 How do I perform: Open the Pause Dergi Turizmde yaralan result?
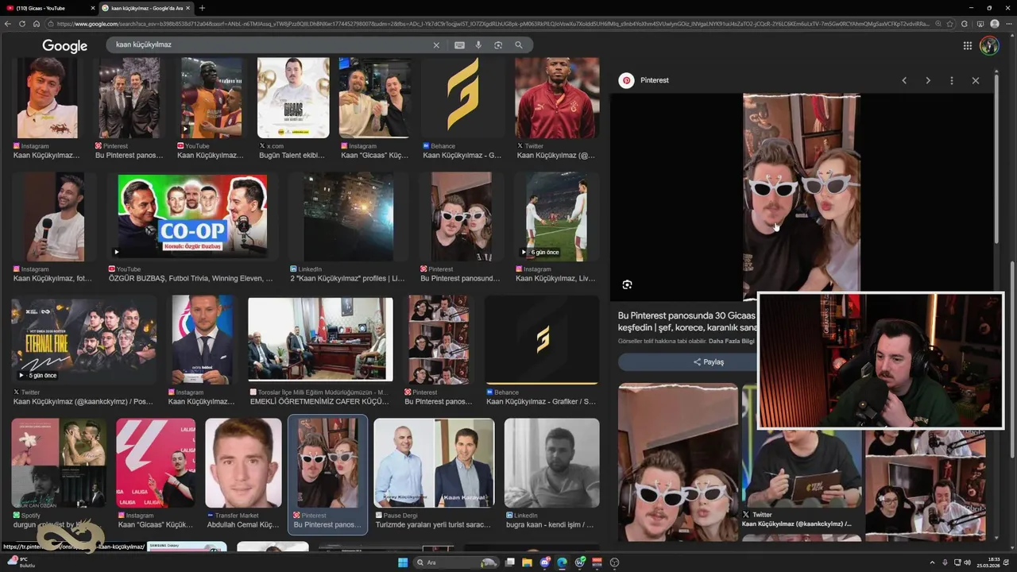point(434,463)
